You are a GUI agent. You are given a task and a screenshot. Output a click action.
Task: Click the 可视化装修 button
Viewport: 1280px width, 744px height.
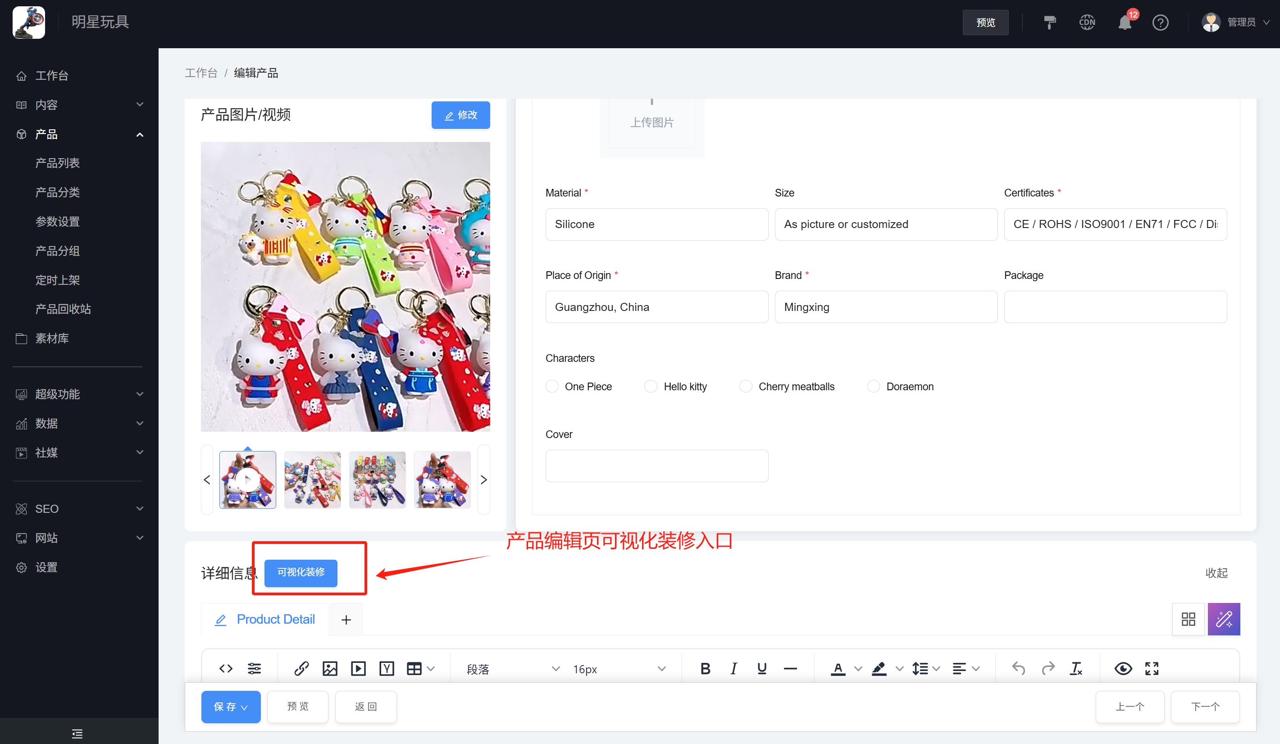click(x=300, y=573)
